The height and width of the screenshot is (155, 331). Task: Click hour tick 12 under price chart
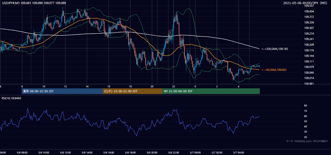pos(65,87)
